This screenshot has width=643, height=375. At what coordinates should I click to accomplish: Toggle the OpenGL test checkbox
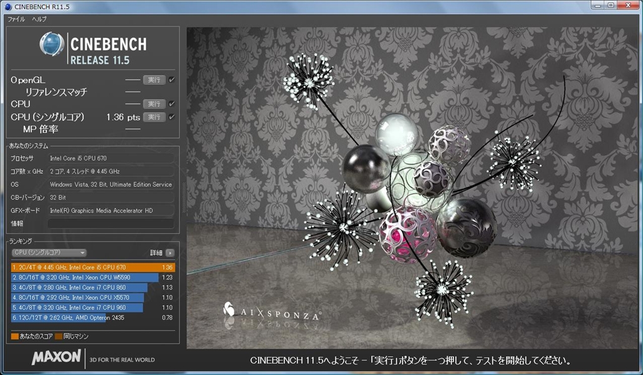[172, 80]
